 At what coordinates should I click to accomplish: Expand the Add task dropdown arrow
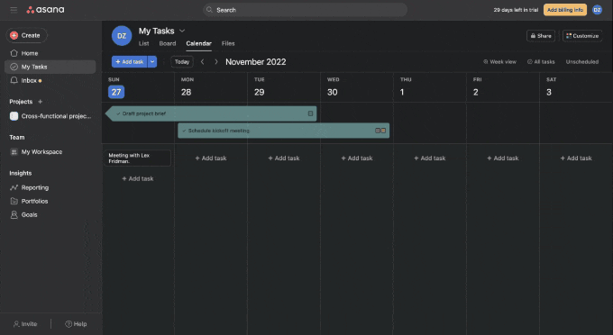[x=152, y=62]
